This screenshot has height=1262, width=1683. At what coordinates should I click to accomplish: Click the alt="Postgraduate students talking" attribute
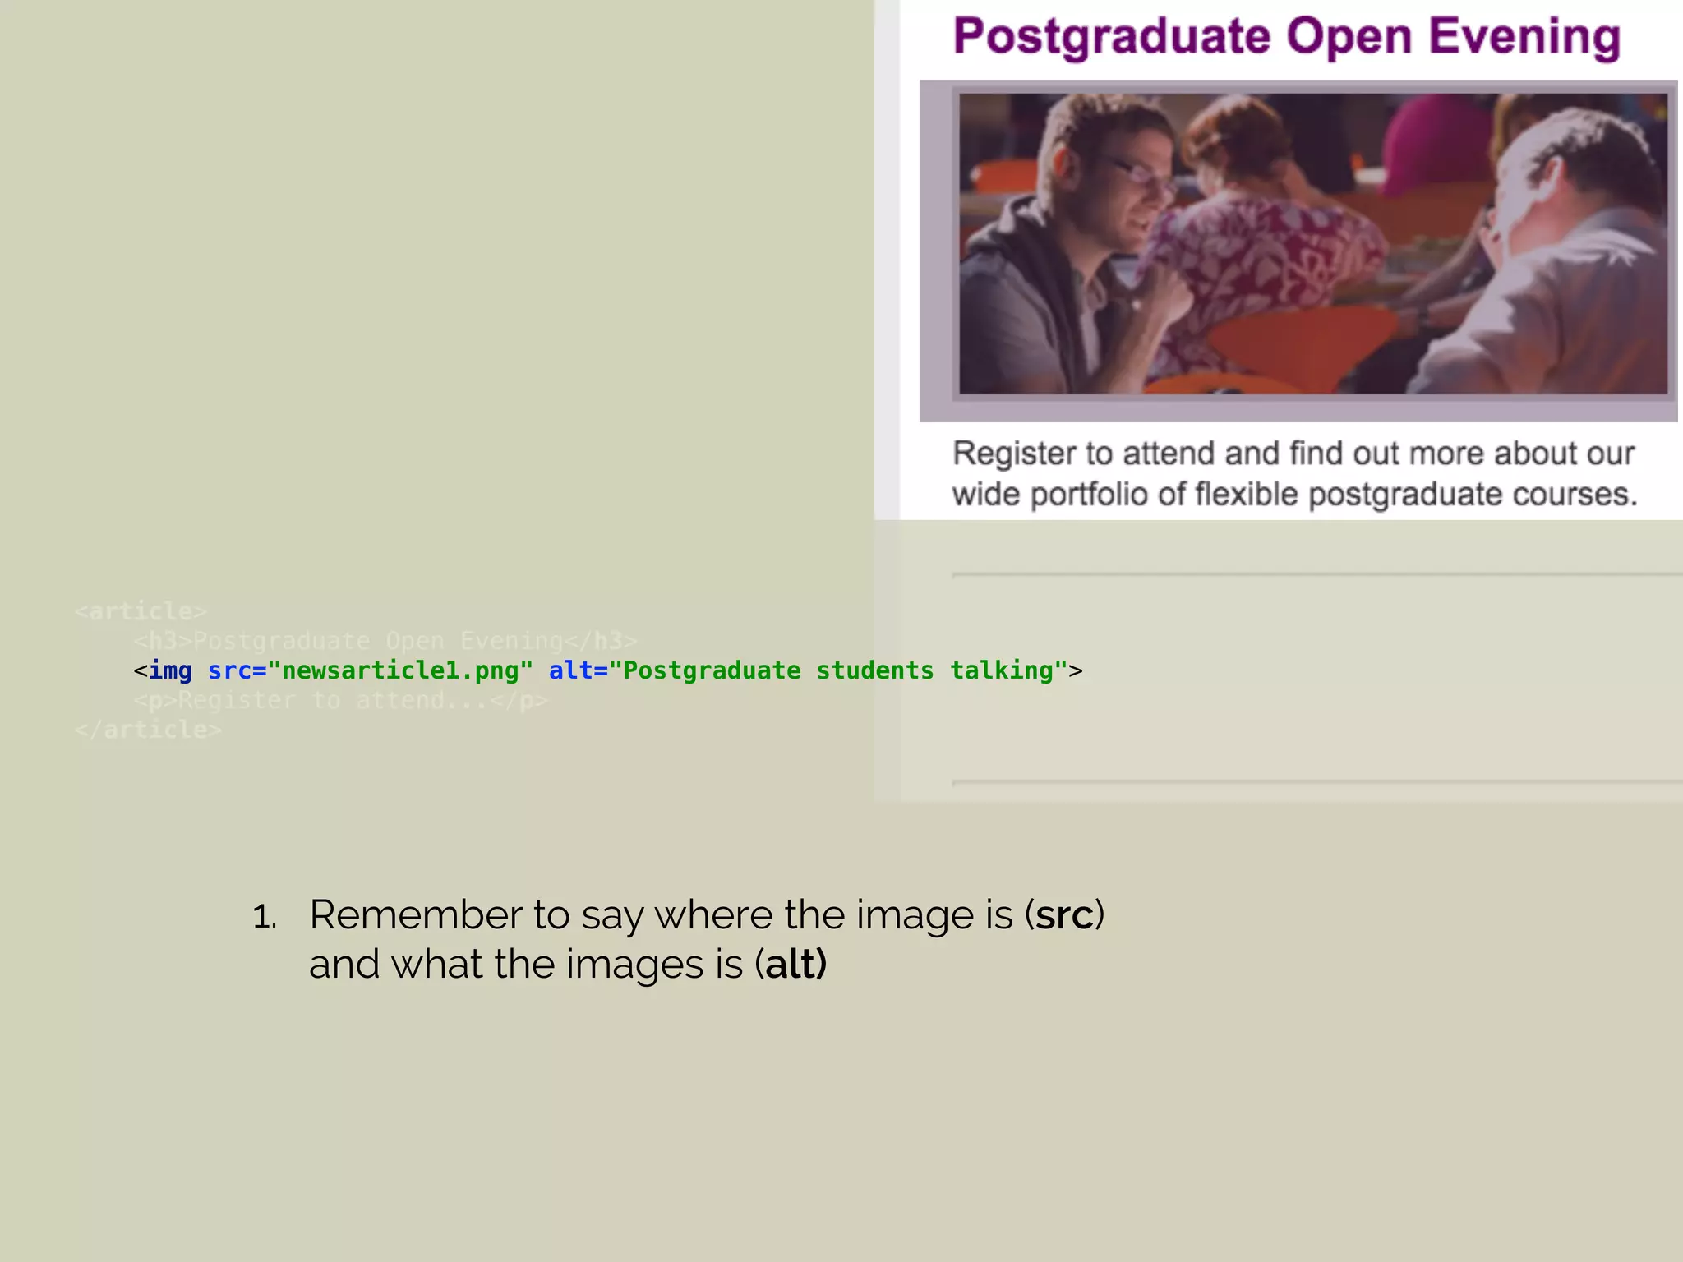[x=808, y=670]
